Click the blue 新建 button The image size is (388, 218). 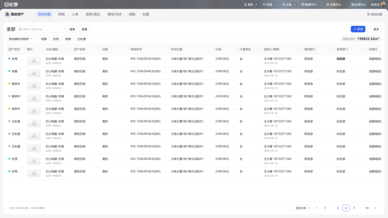358,29
